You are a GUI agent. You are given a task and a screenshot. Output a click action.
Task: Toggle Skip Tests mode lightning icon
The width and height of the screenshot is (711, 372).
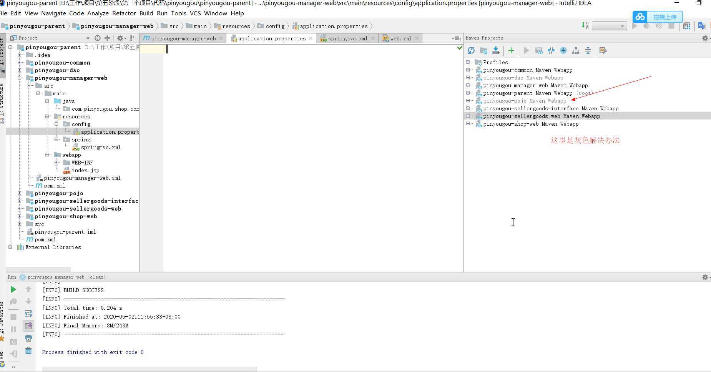coord(563,50)
